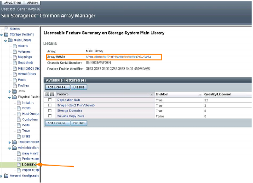Viewport: 253px width, 183px height.
Task: Collapse the Administration tree node
Action: pyautogui.click(x=10, y=148)
